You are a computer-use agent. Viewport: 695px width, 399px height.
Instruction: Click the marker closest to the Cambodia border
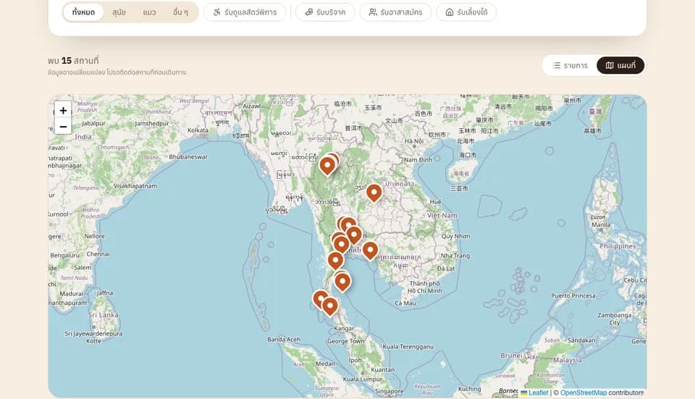(x=370, y=251)
